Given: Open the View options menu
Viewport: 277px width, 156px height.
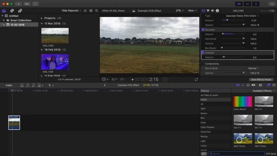Looking at the screenshot, I should (192, 10).
